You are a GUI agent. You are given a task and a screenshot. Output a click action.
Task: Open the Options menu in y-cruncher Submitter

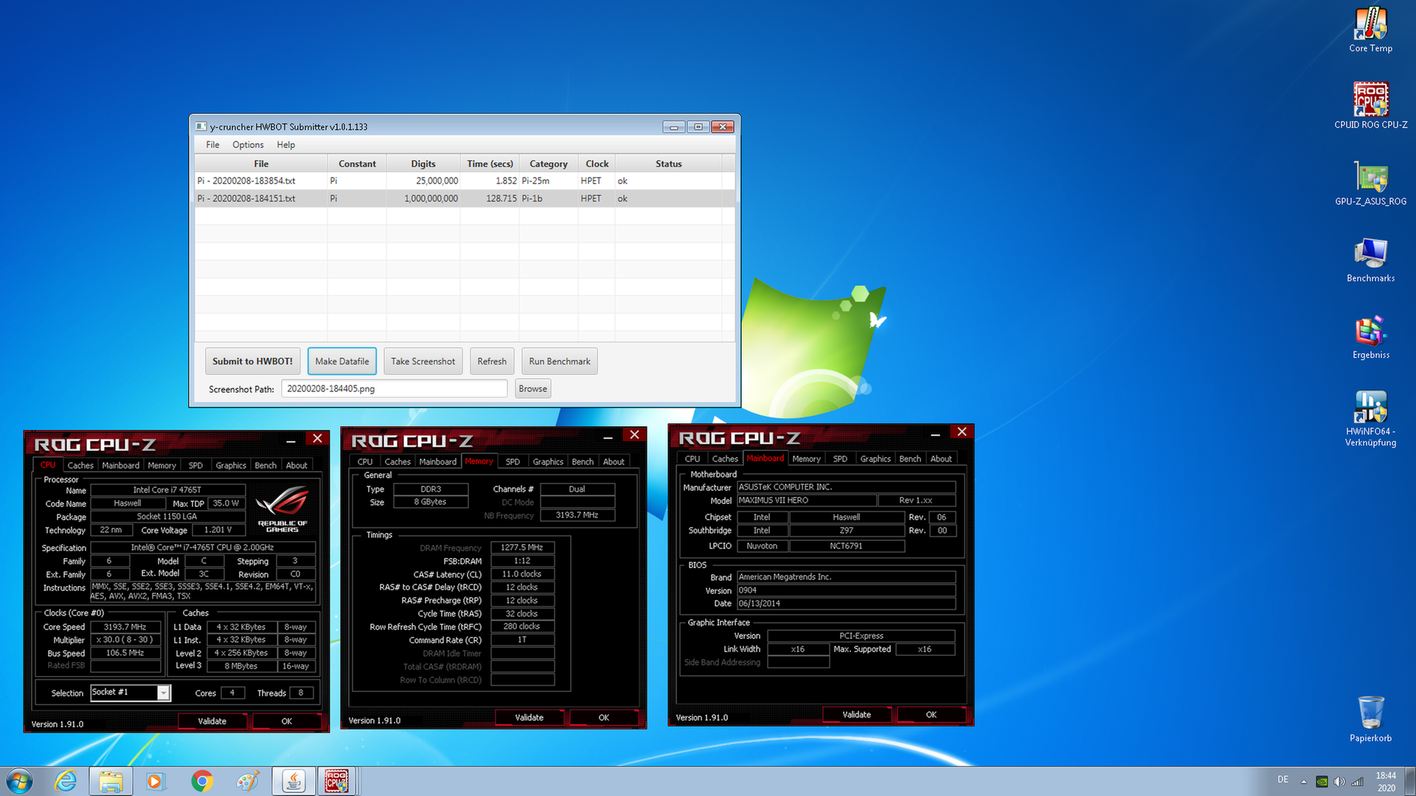pyautogui.click(x=248, y=145)
